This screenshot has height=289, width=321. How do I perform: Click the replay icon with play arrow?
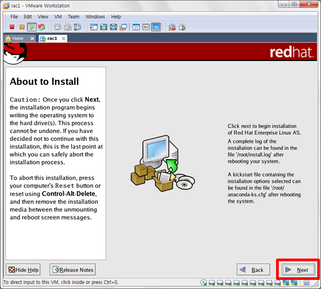(x=182, y=27)
